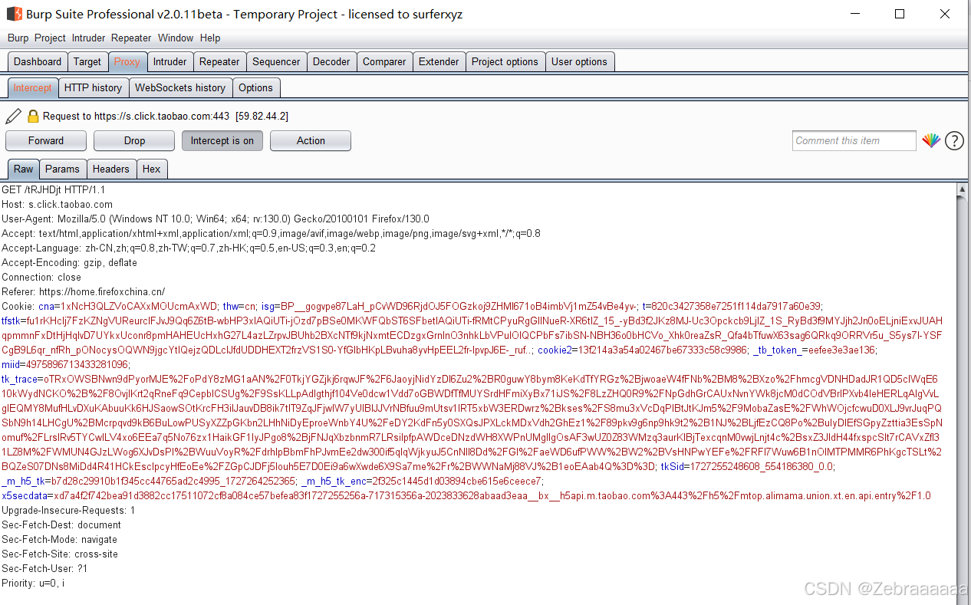The height and width of the screenshot is (605, 971).
Task: Click the Upgrade-Insecure-Requests: 1 line
Action: [68, 510]
